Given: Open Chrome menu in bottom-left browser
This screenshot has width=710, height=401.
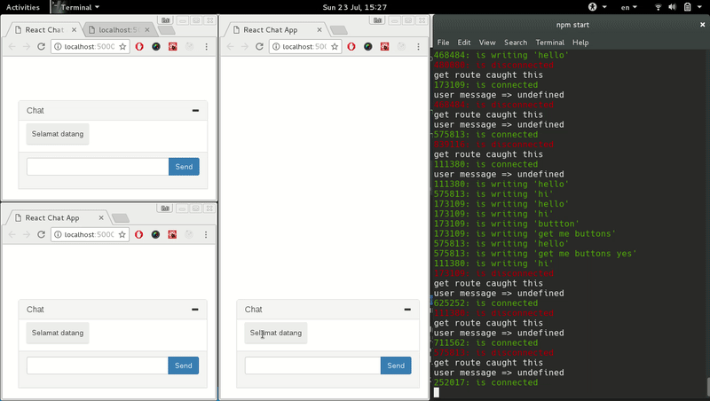Looking at the screenshot, I should [x=206, y=234].
